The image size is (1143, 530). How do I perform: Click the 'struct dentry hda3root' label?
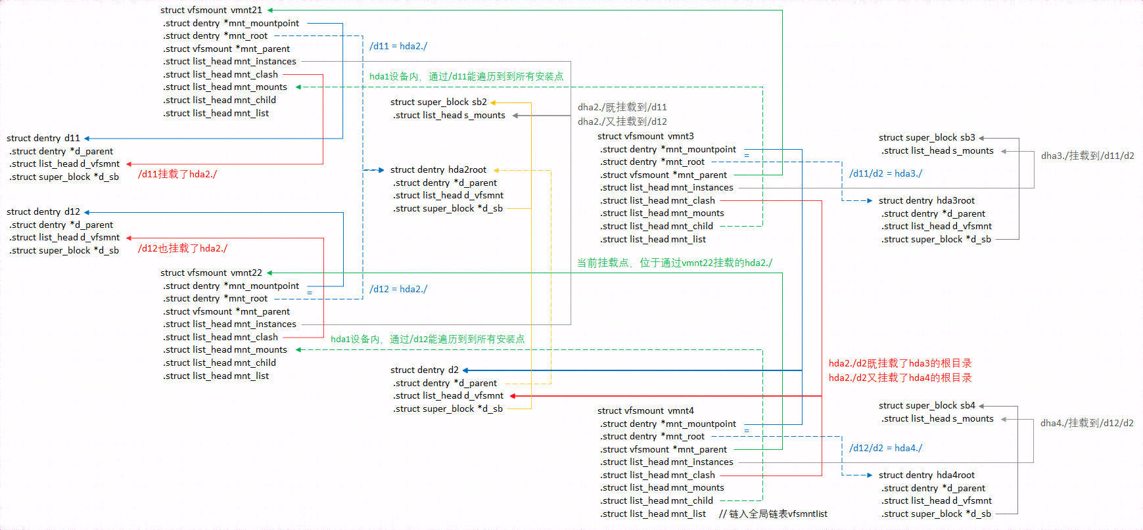[x=927, y=200]
